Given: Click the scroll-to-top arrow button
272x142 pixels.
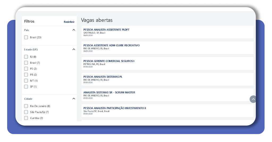Looking at the screenshot, I should 253,99.
